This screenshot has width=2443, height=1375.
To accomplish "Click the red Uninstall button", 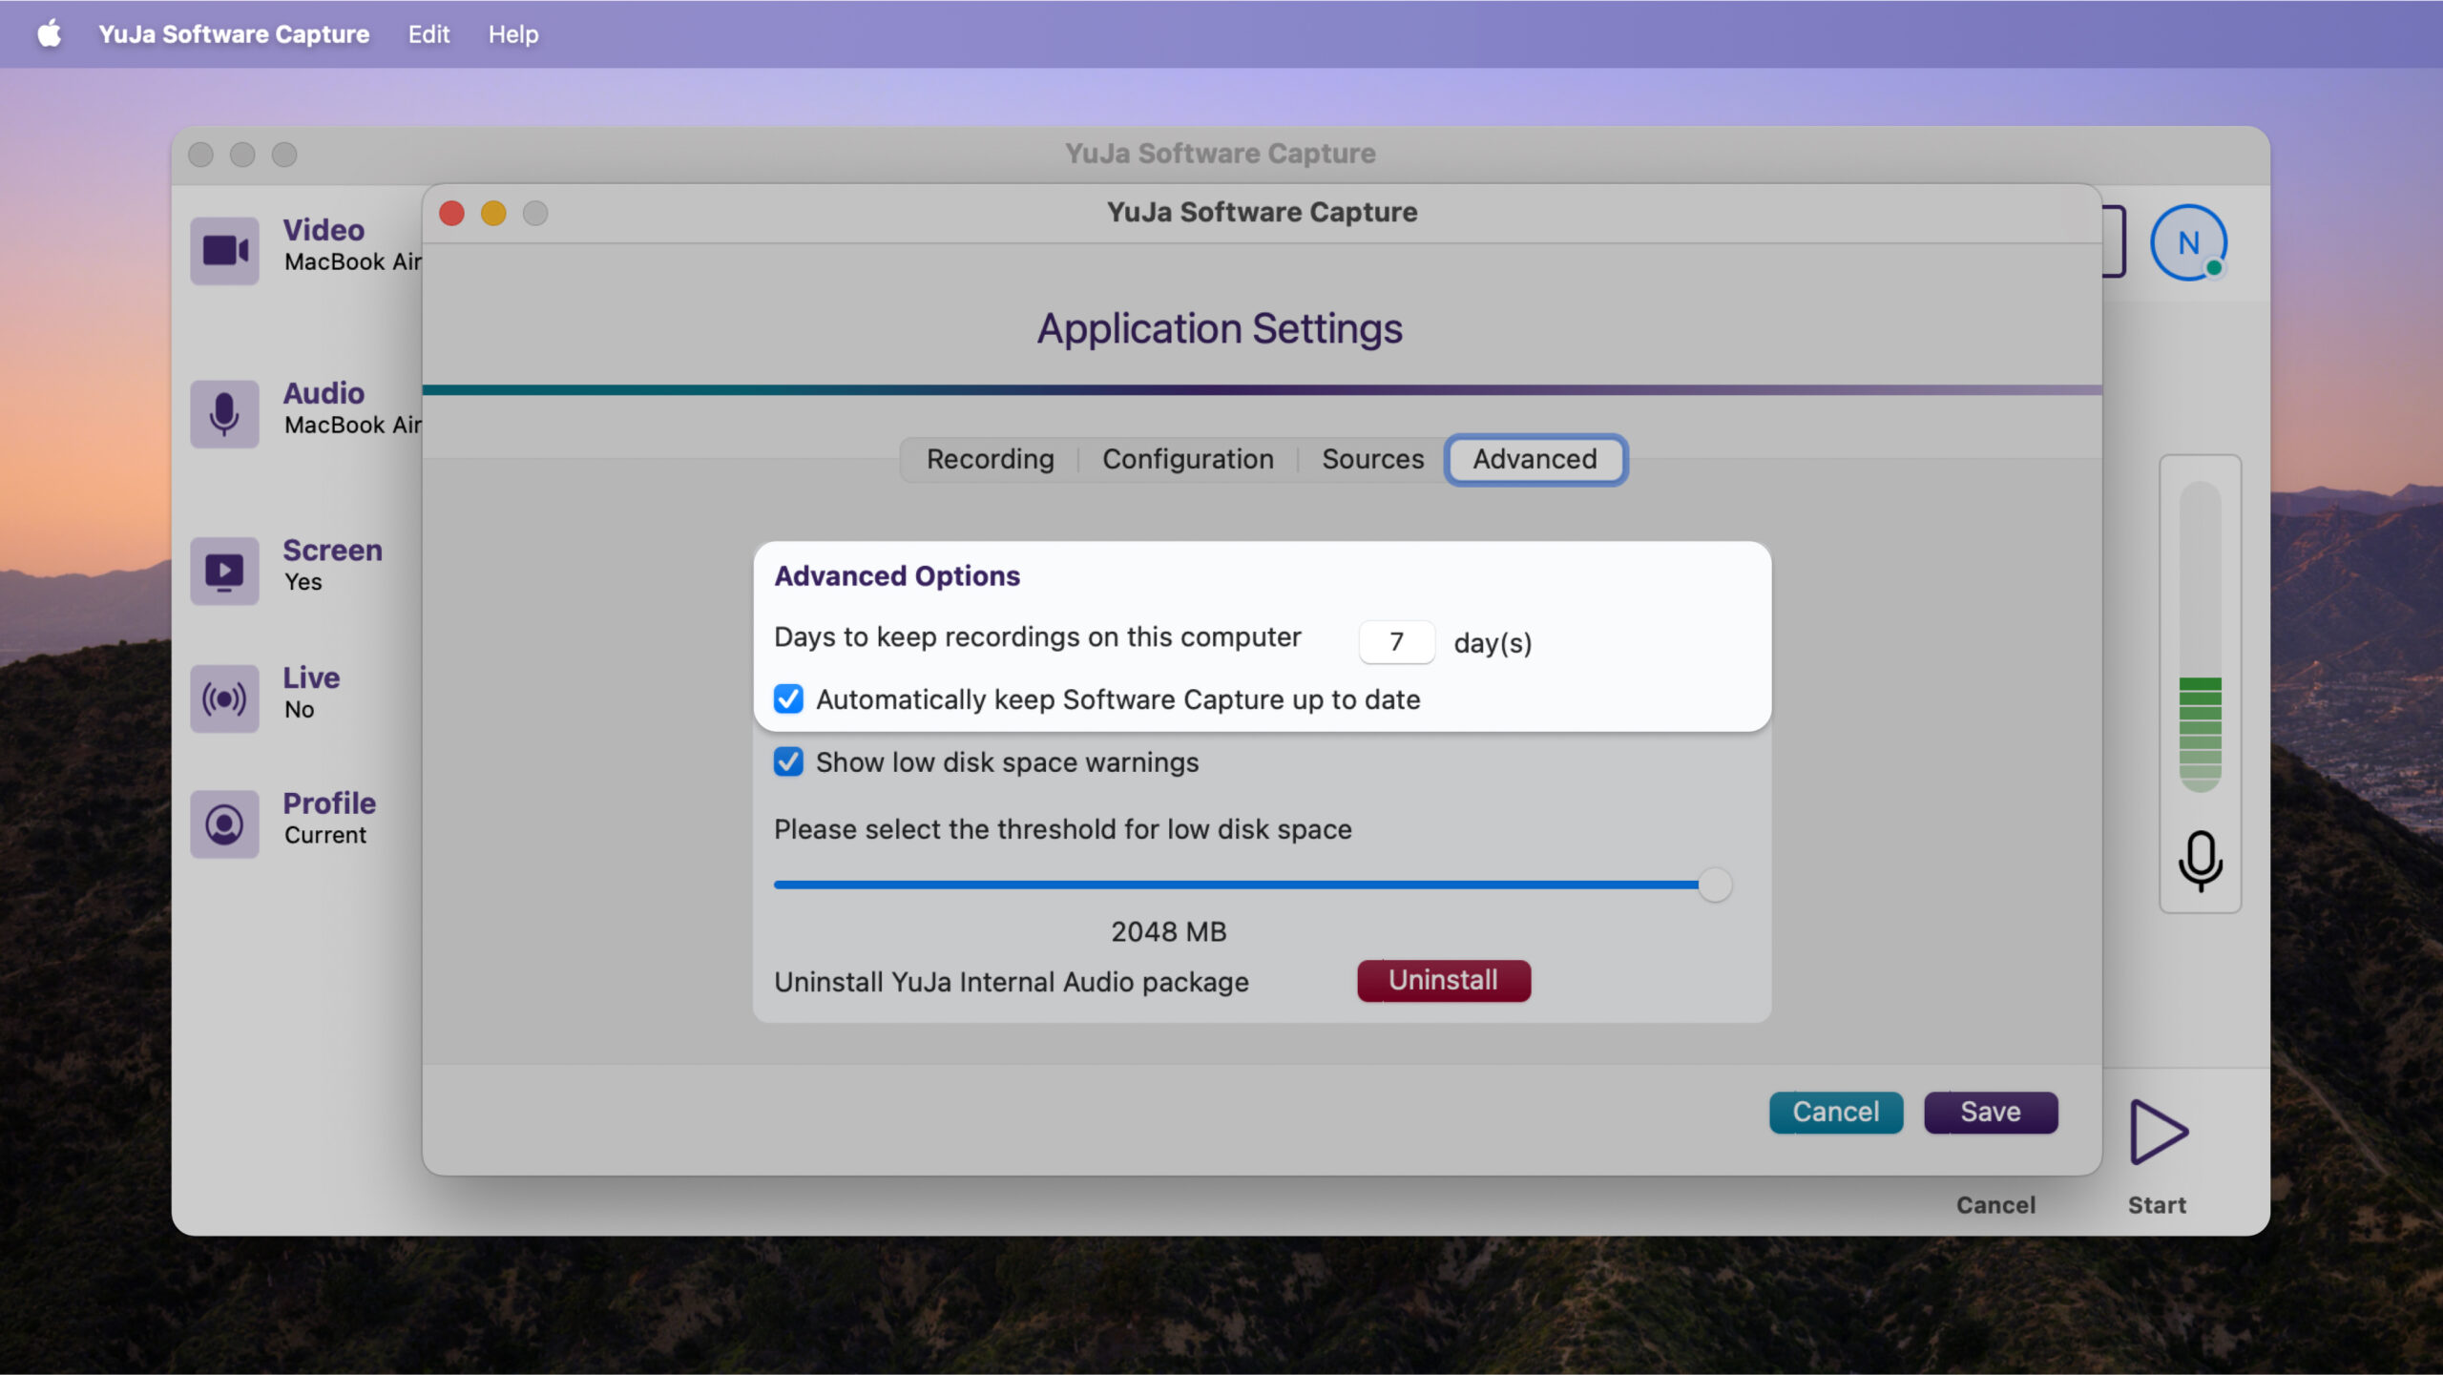I will (1443, 981).
